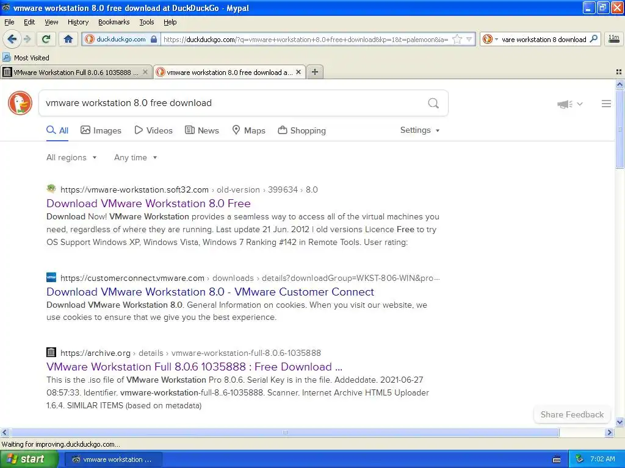The height and width of the screenshot is (468, 625).
Task: Open the All regions filter dropdown
Action: 72,158
